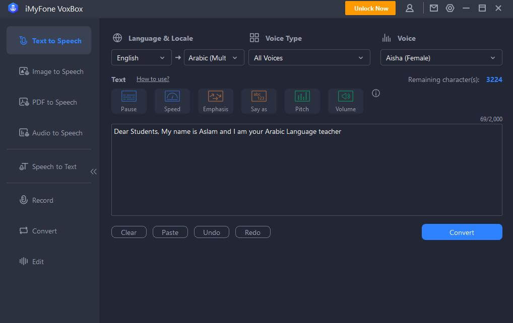Viewport: 513px width, 323px height.
Task: Choose the Say as tool
Action: 259,101
